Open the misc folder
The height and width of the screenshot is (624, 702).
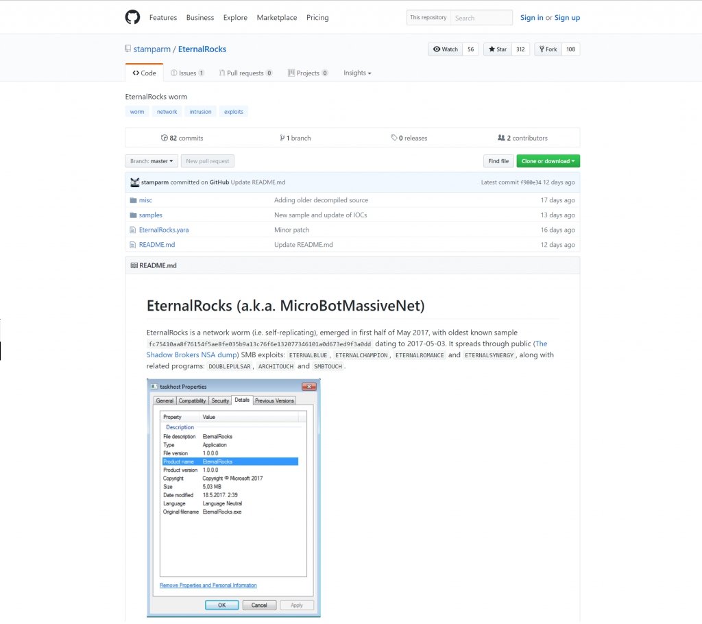(x=145, y=200)
